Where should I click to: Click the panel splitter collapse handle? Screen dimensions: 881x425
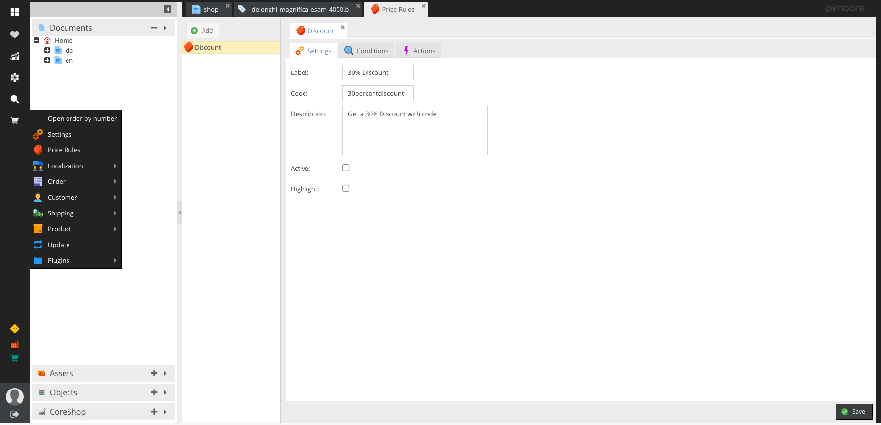click(x=180, y=212)
